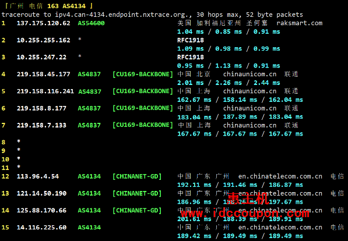Click [CU169-BACKBONE] tag in hop 4
Image resolution: width=348 pixels, height=241 pixels.
[143, 75]
